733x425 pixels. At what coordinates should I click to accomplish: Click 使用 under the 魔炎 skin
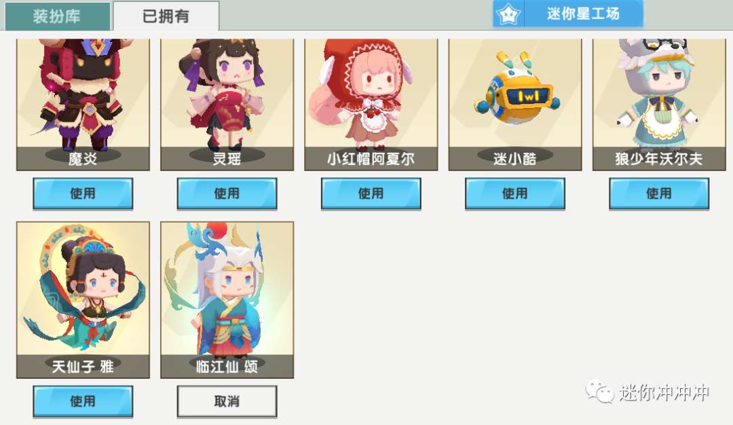click(83, 193)
